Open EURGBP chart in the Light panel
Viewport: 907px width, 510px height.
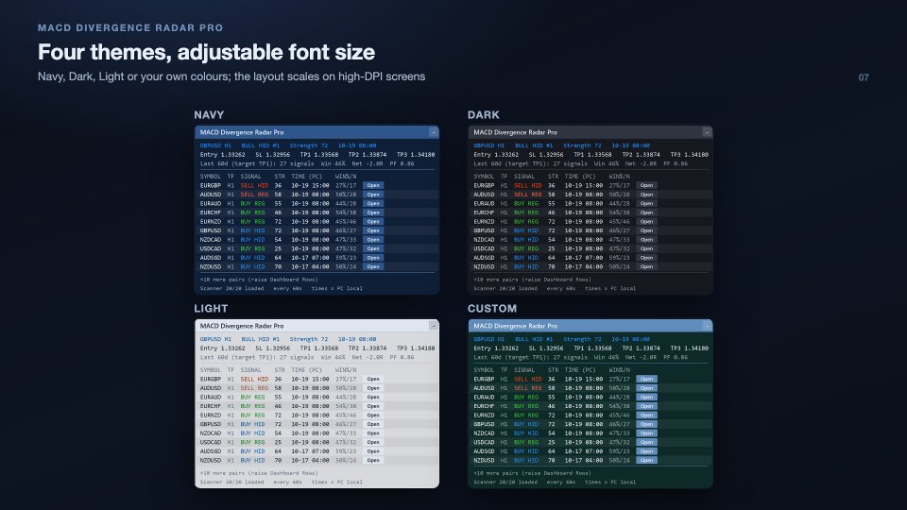tap(373, 380)
